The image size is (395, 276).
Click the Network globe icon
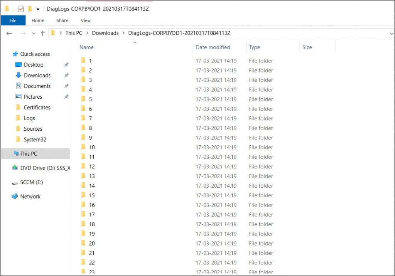coord(15,196)
